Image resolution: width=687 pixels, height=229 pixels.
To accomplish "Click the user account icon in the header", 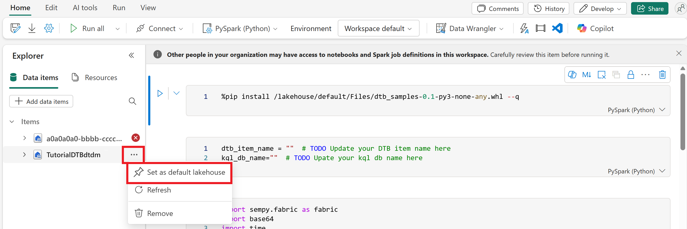I will 681,8.
